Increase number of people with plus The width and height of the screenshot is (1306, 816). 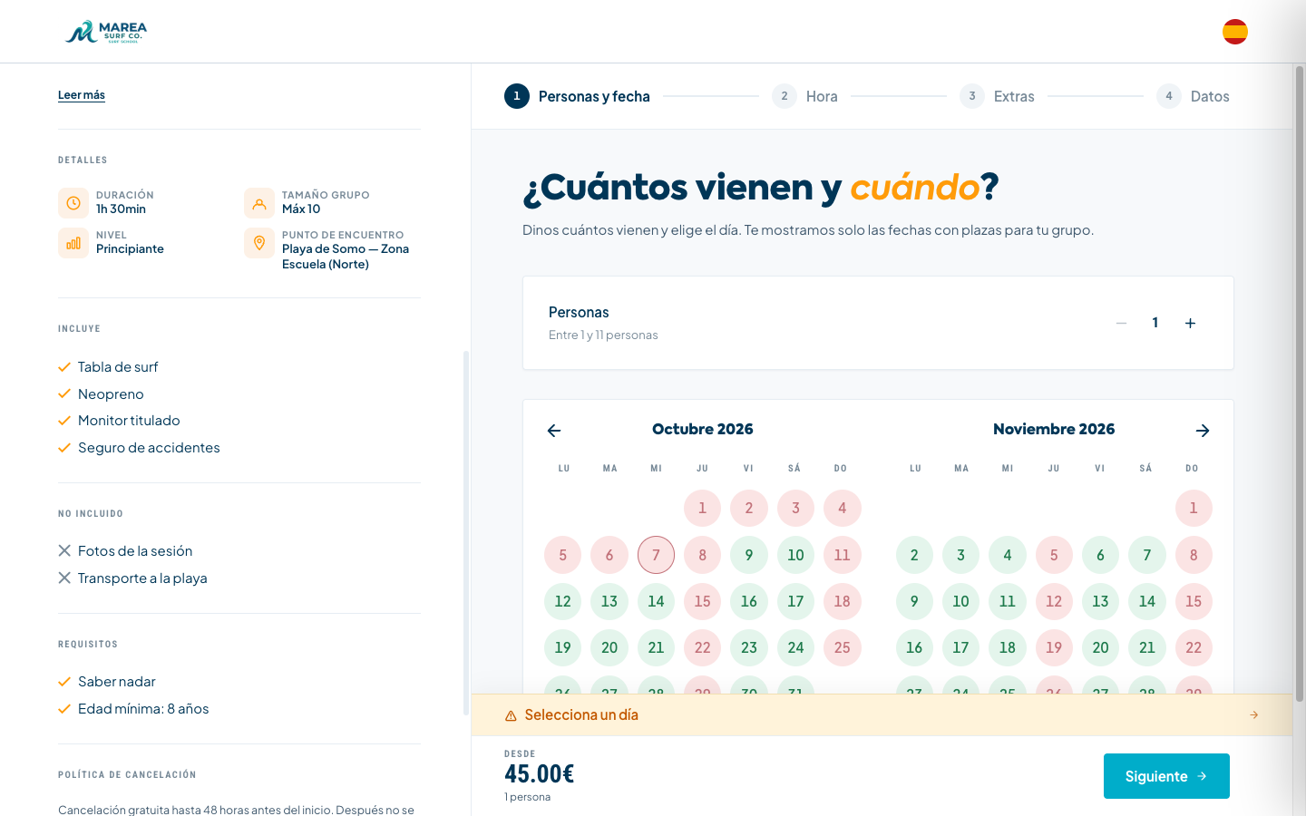pos(1190,323)
